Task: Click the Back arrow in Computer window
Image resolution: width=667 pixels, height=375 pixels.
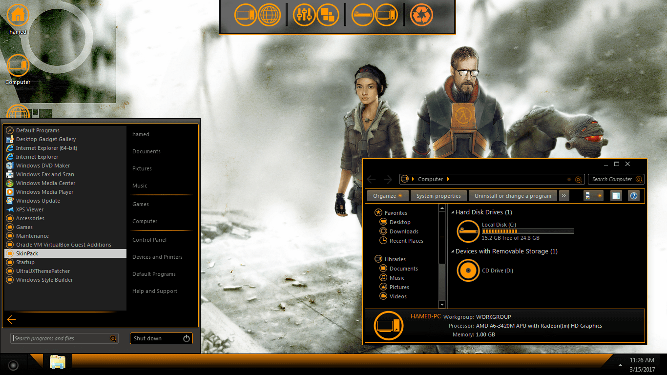Action: pos(371,179)
